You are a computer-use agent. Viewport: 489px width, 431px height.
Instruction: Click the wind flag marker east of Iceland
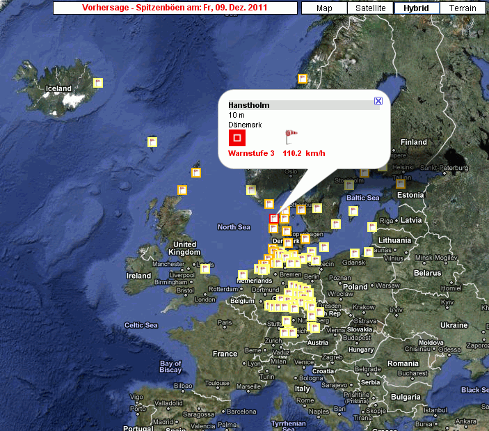click(x=98, y=83)
